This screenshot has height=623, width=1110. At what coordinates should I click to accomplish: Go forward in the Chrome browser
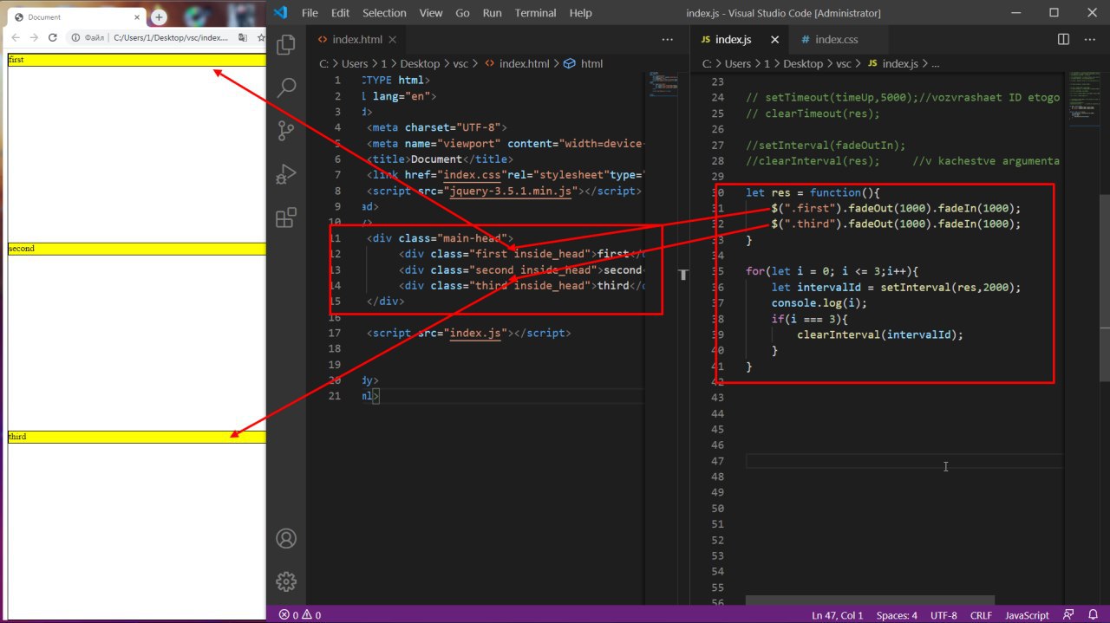coord(34,37)
